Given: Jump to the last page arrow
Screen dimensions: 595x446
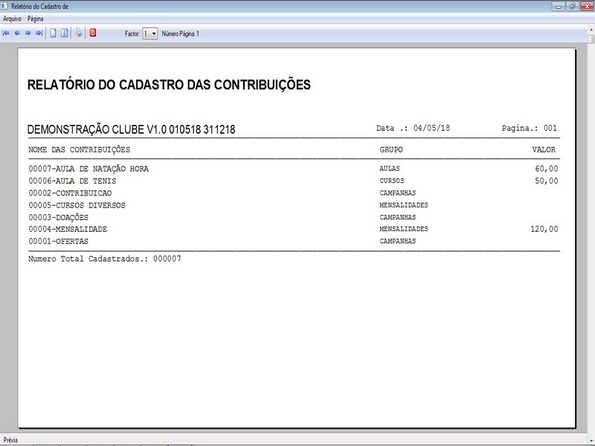Looking at the screenshot, I should pos(39,33).
